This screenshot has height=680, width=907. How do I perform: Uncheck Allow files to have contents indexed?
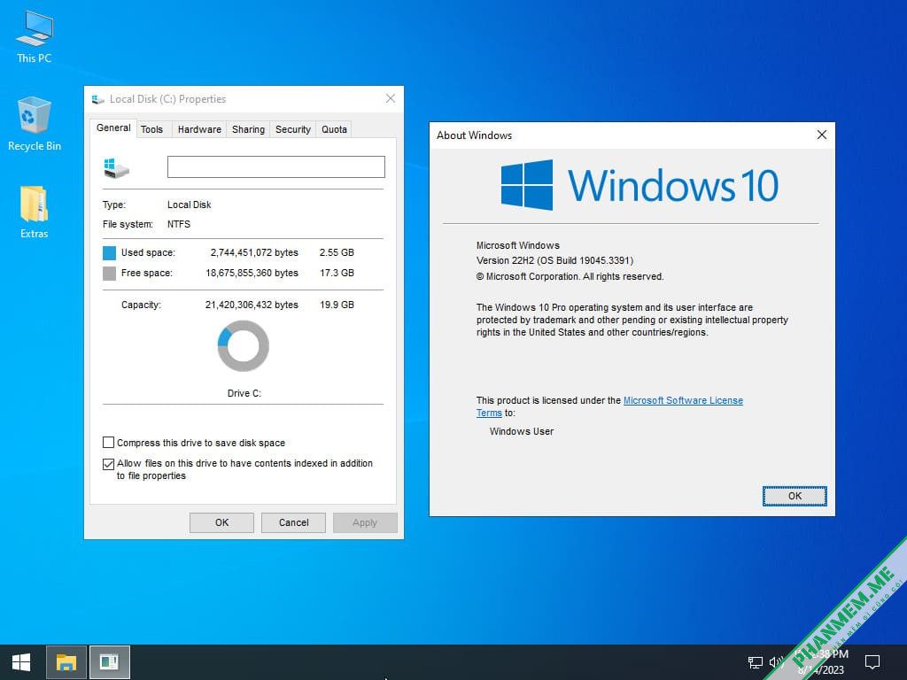(x=108, y=464)
